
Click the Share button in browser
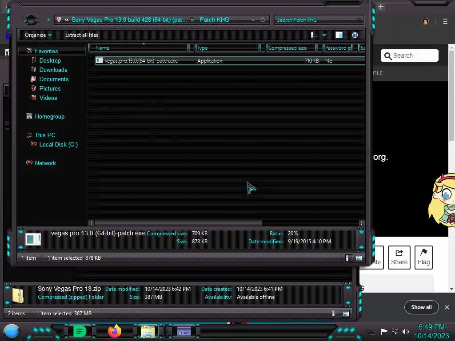[x=399, y=258]
